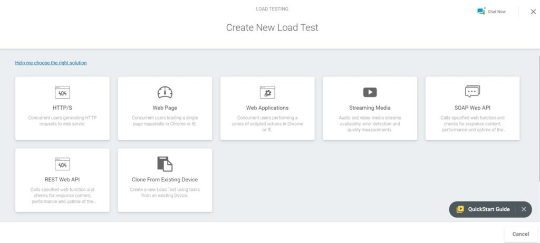Click the REST Web API 404 icon
The width and height of the screenshot is (540, 243).
[x=62, y=164]
